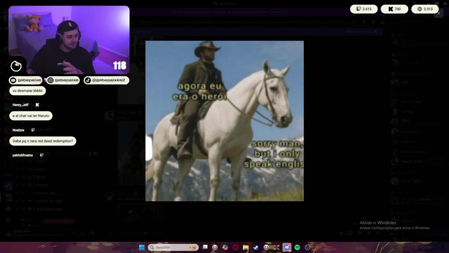Open the smiley face app beside Steam
The image size is (449, 253).
tap(266, 247)
